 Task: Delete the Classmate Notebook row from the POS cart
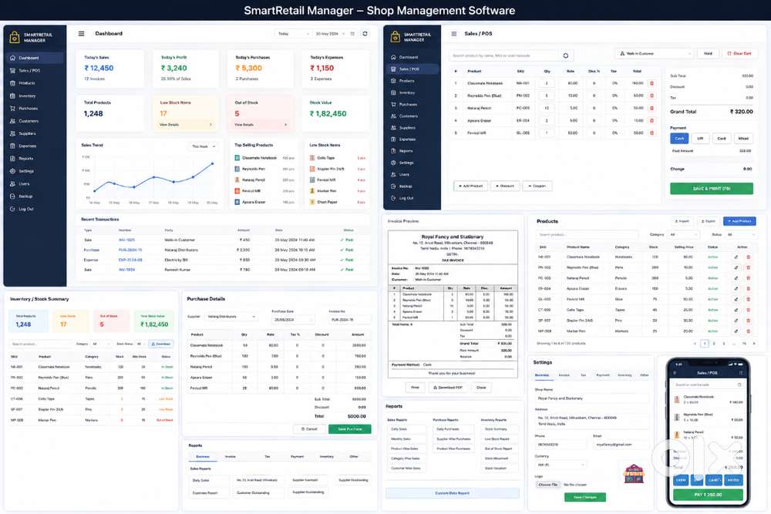pyautogui.click(x=652, y=83)
